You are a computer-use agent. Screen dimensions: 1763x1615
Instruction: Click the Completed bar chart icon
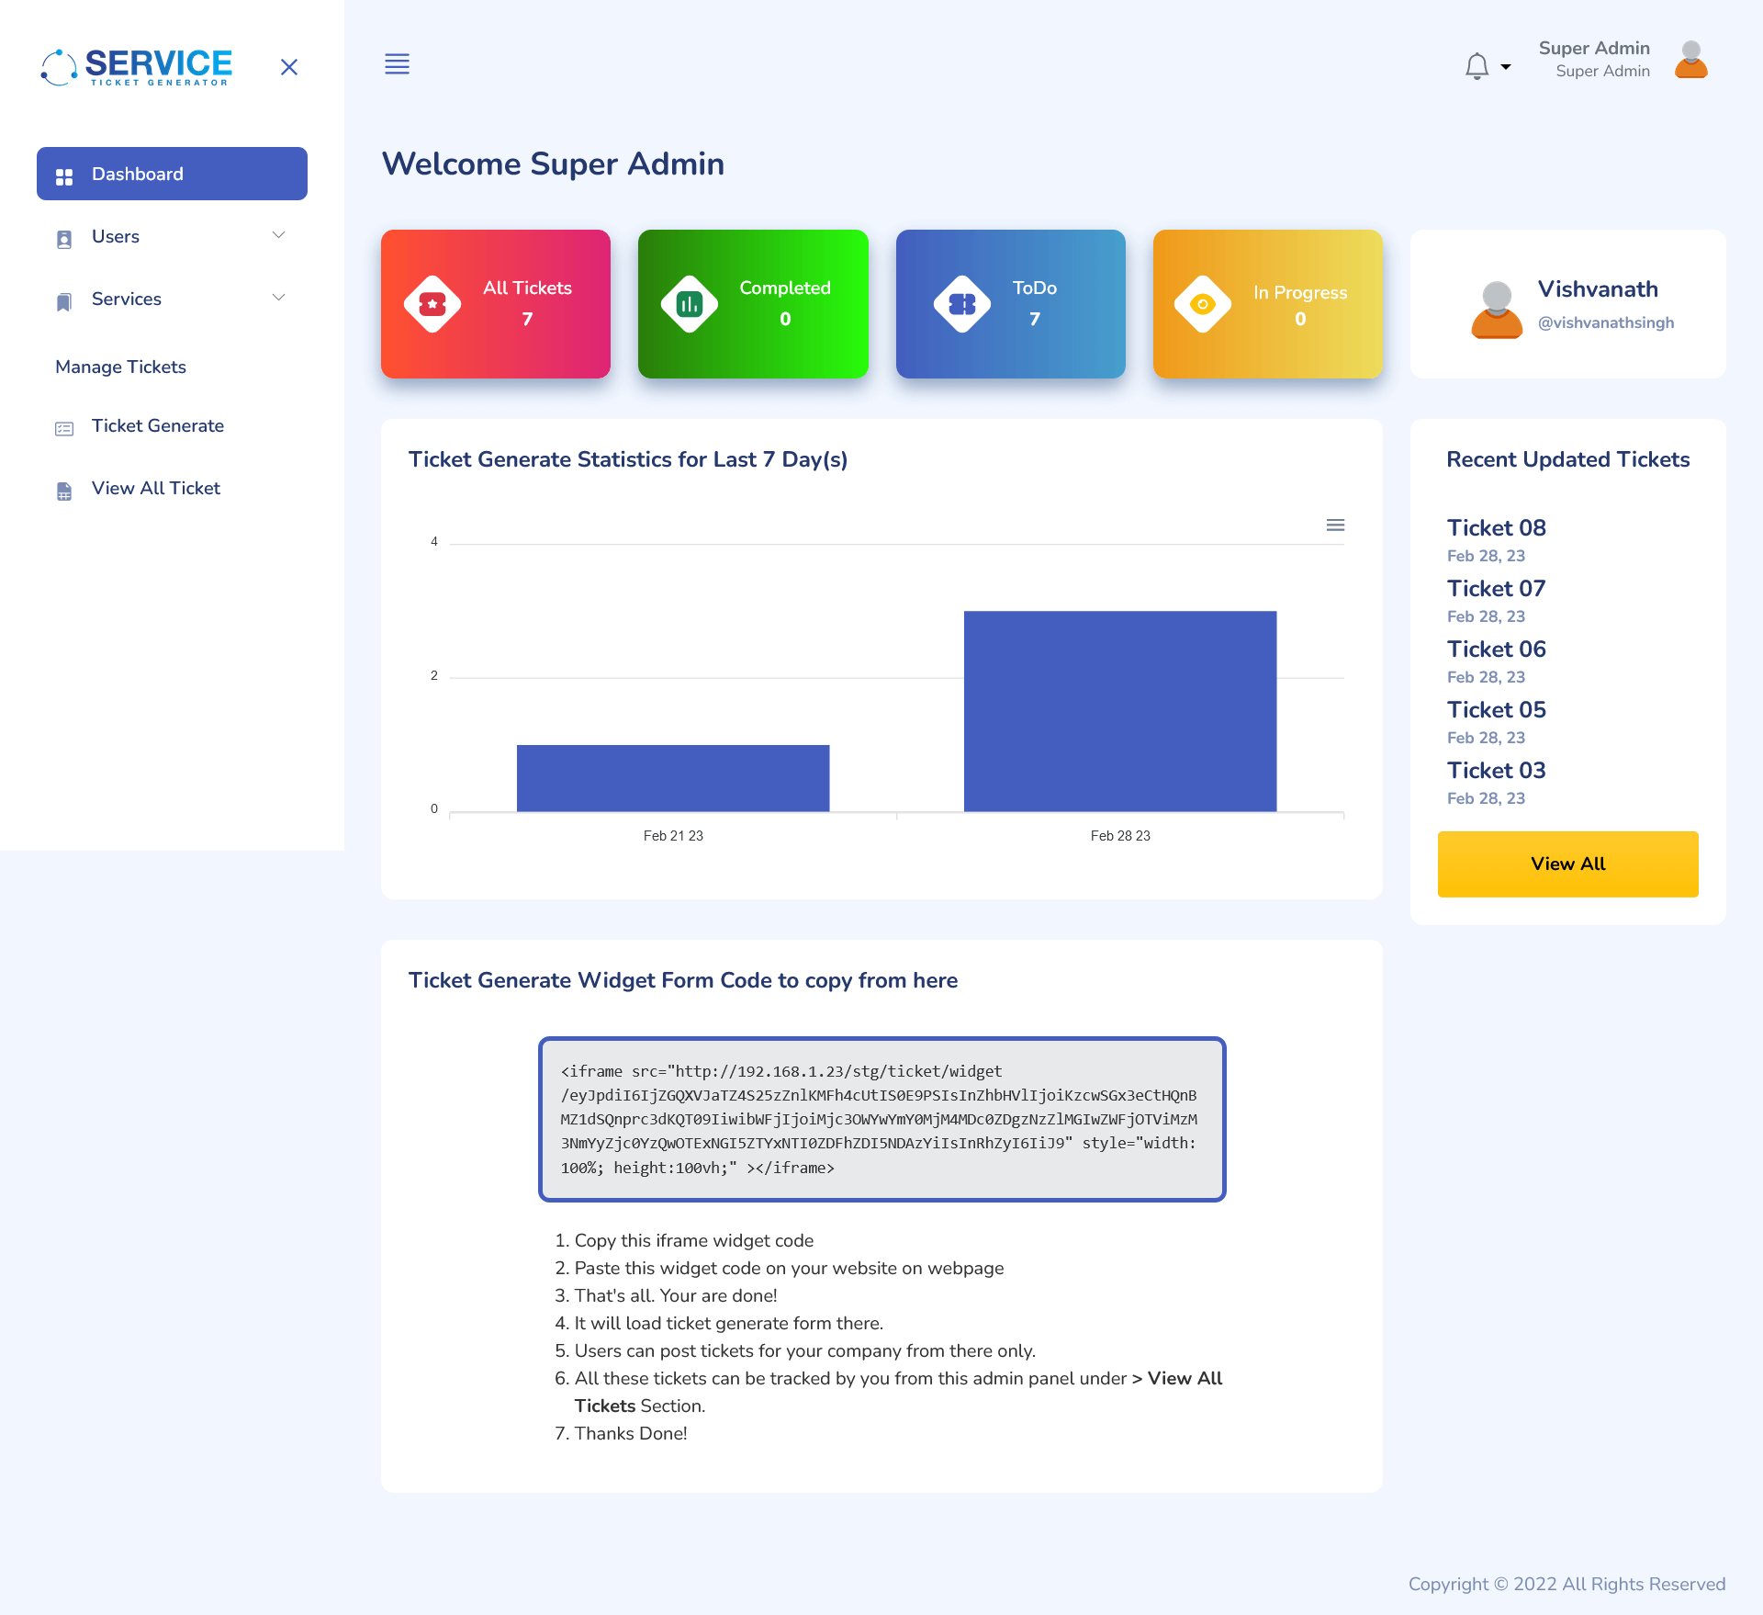[x=690, y=304]
